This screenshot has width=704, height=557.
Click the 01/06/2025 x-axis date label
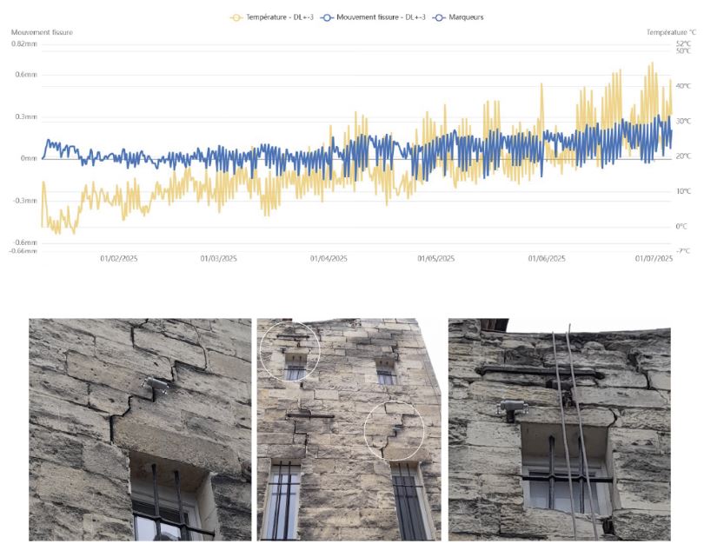547,259
